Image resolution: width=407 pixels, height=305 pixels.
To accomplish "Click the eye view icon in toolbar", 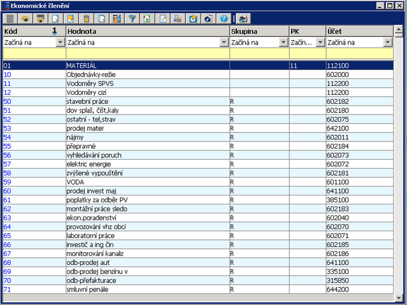I will tap(25, 18).
